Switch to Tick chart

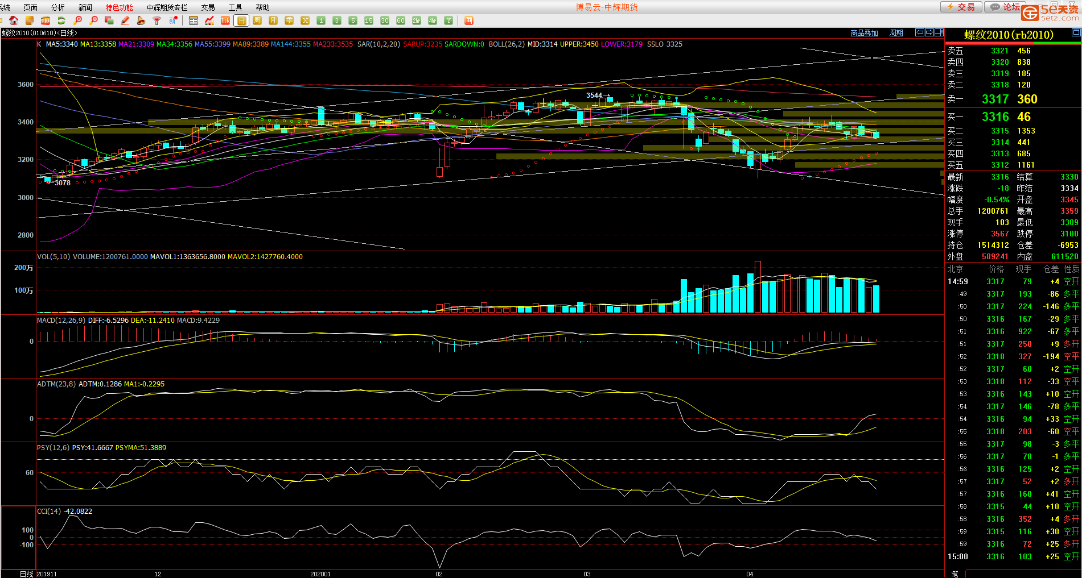coord(225,20)
